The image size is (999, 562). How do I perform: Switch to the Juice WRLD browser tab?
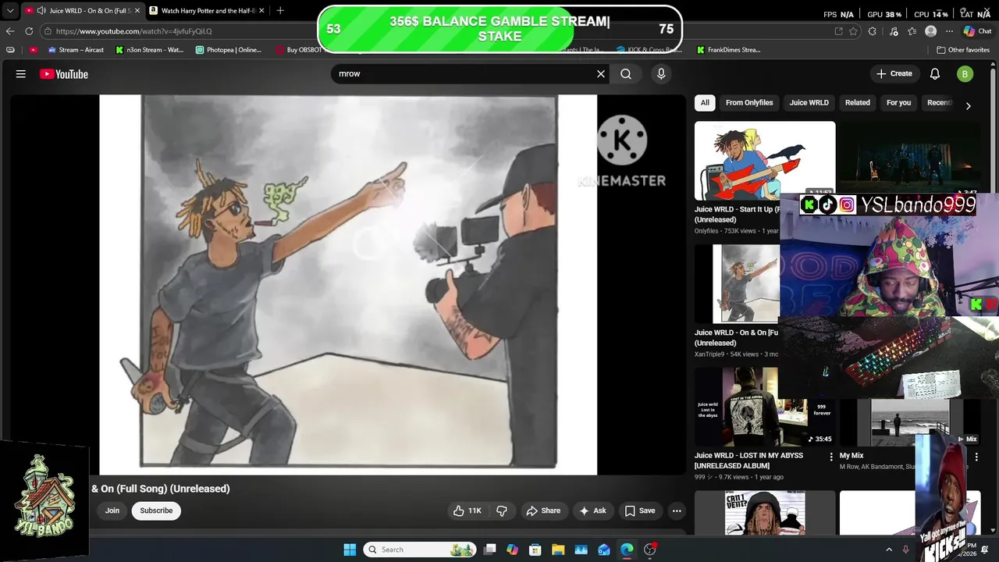83,10
